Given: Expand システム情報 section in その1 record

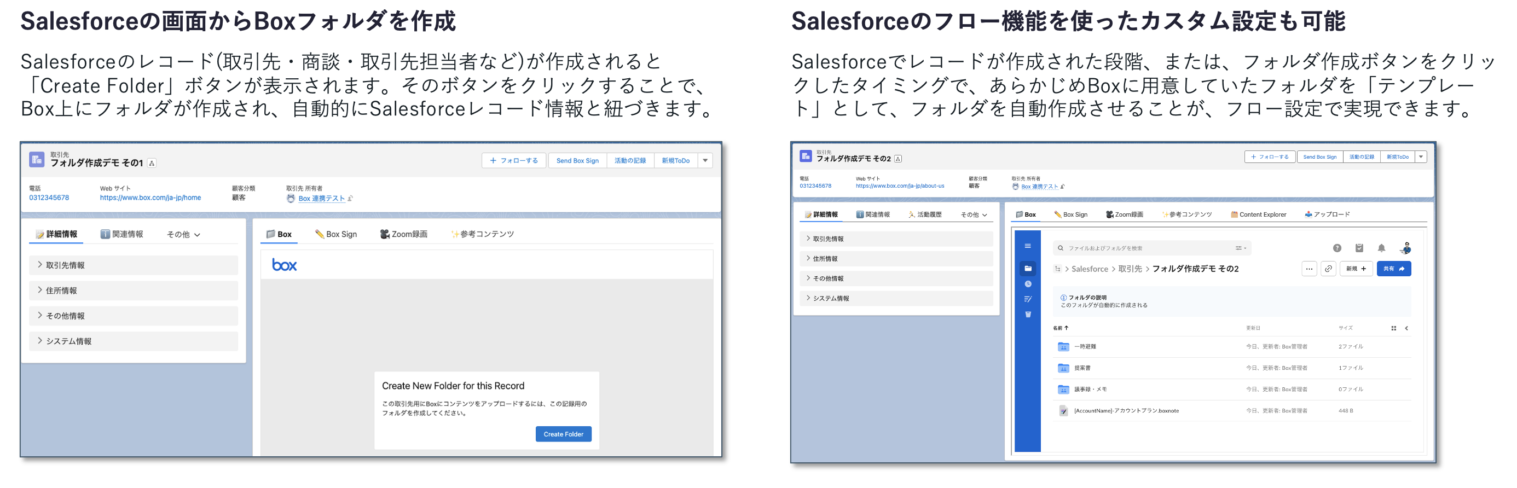Looking at the screenshot, I should pos(134,341).
